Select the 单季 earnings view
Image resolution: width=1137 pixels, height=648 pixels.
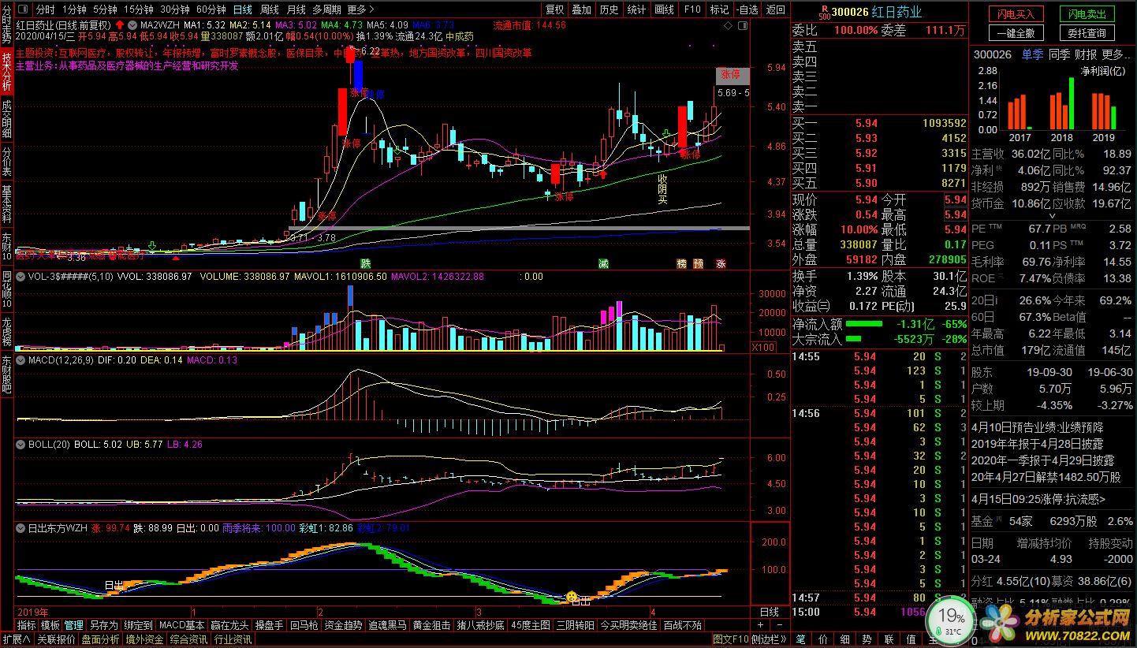tap(1032, 54)
